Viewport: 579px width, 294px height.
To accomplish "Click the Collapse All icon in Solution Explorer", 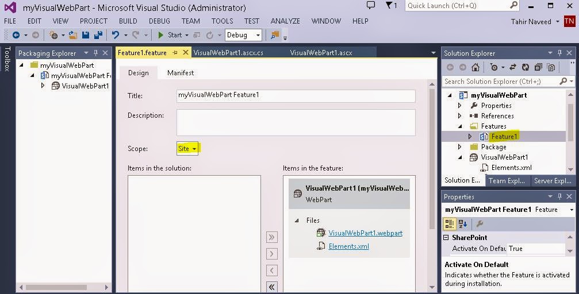I will [538, 67].
